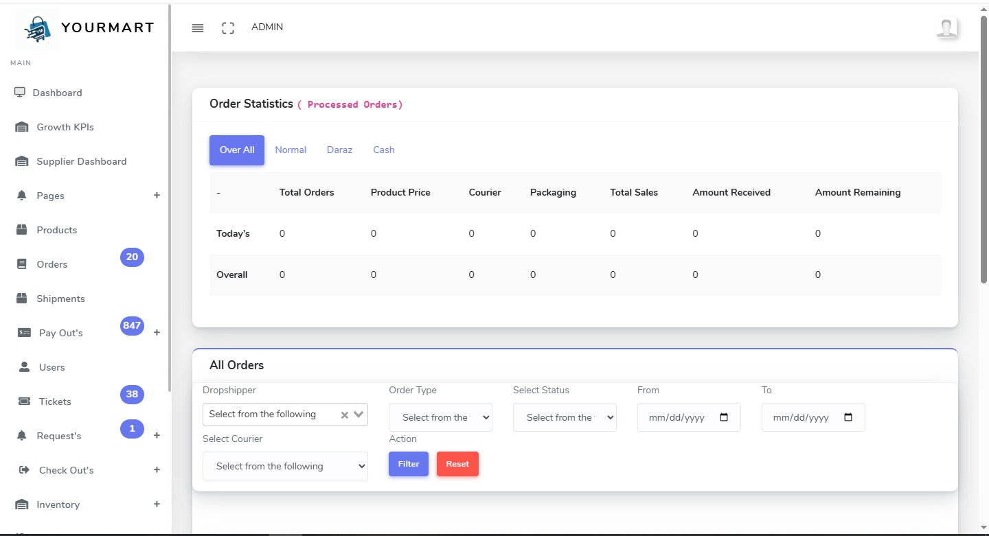Click the Growth KPIs sidebar icon
This screenshot has height=536, width=989.
22,127
